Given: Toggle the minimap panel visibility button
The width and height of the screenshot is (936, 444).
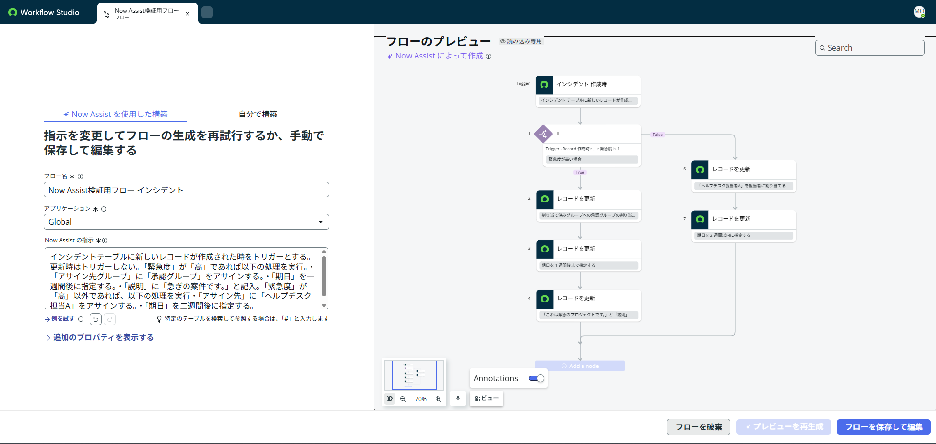Looking at the screenshot, I should (x=390, y=399).
